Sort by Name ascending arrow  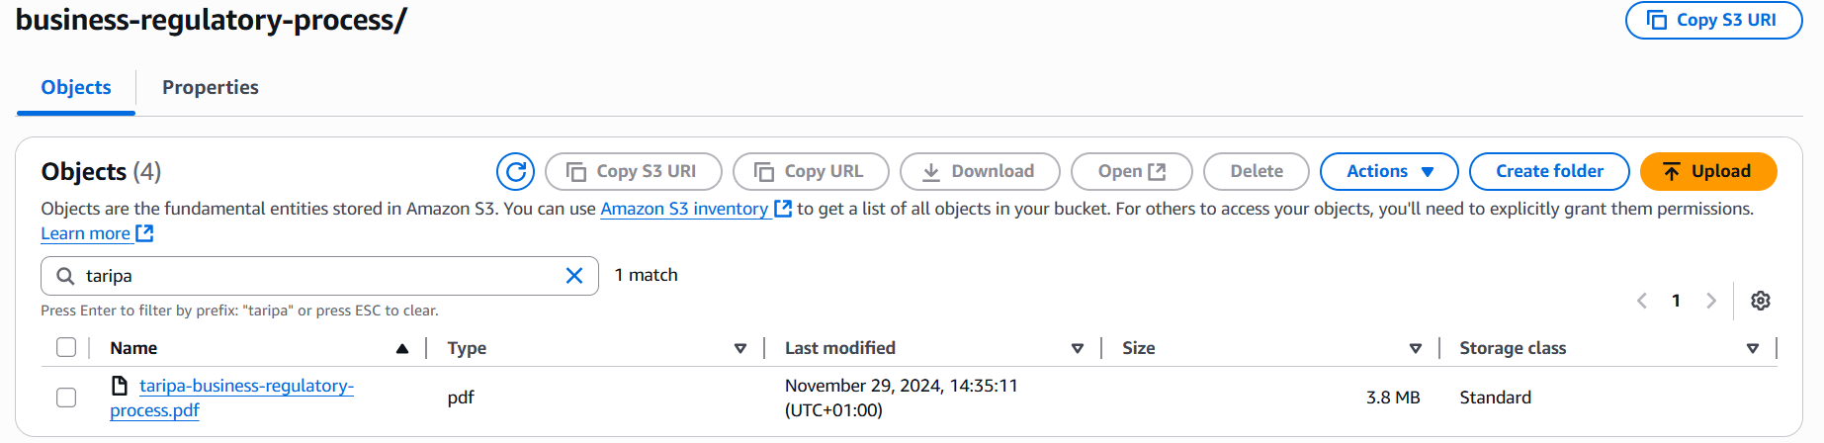[402, 348]
